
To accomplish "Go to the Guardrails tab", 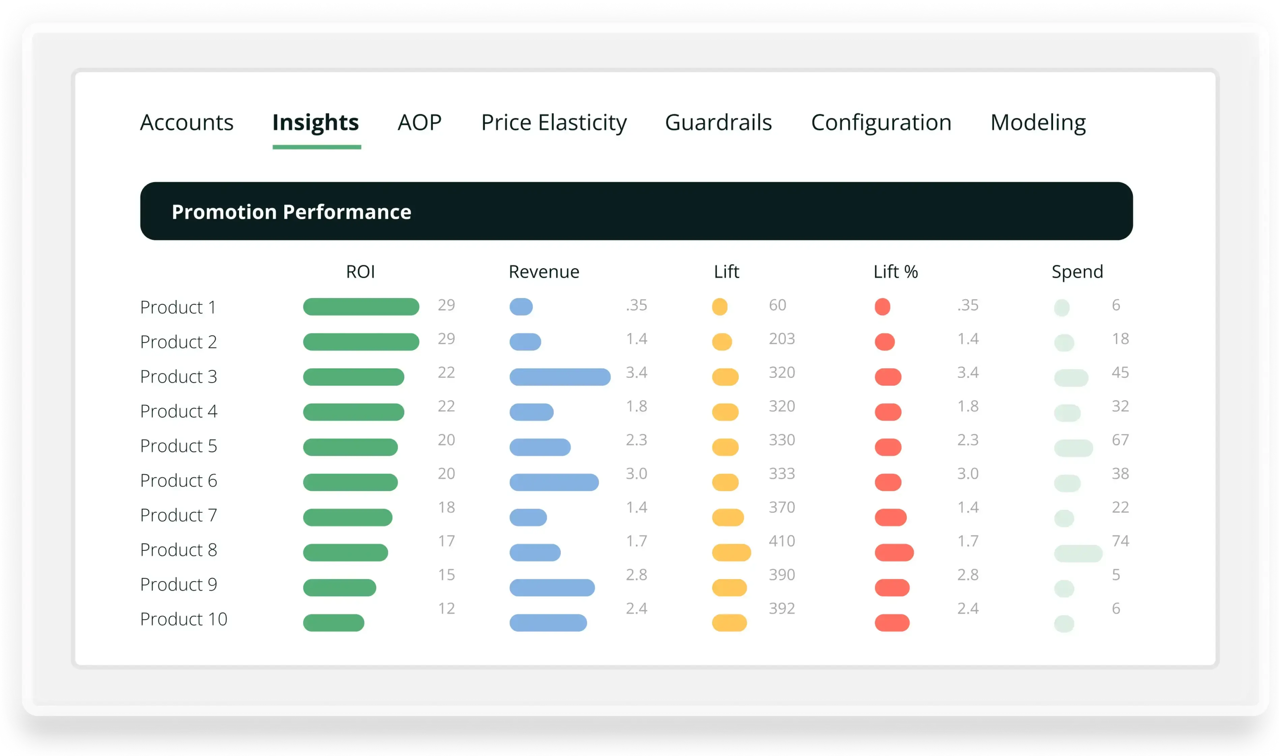I will click(718, 123).
